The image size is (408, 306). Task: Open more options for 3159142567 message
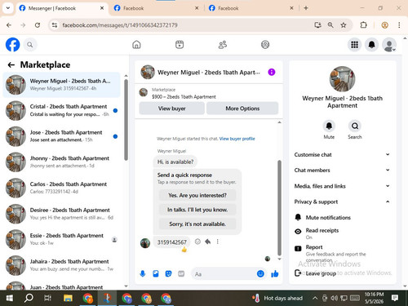pos(217,242)
